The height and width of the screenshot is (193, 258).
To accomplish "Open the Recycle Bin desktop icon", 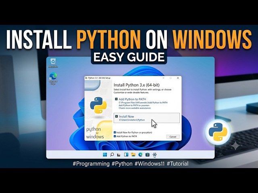I will (53, 63).
